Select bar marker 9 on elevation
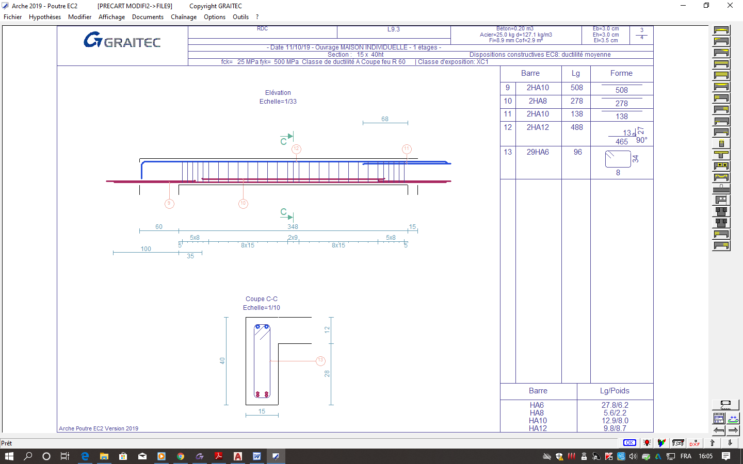Image resolution: width=743 pixels, height=464 pixels. 169,204
